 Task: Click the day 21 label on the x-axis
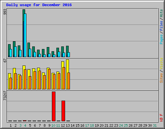coord(106,125)
